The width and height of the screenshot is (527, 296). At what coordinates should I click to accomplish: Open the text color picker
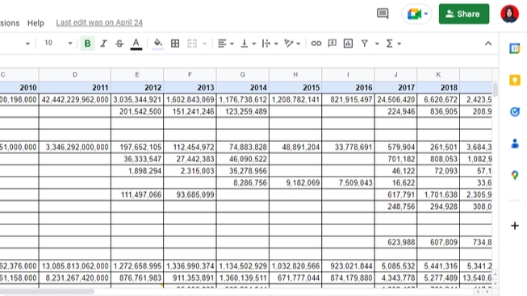point(136,44)
